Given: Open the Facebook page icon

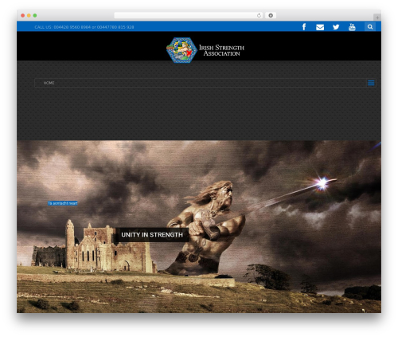Looking at the screenshot, I should 304,27.
